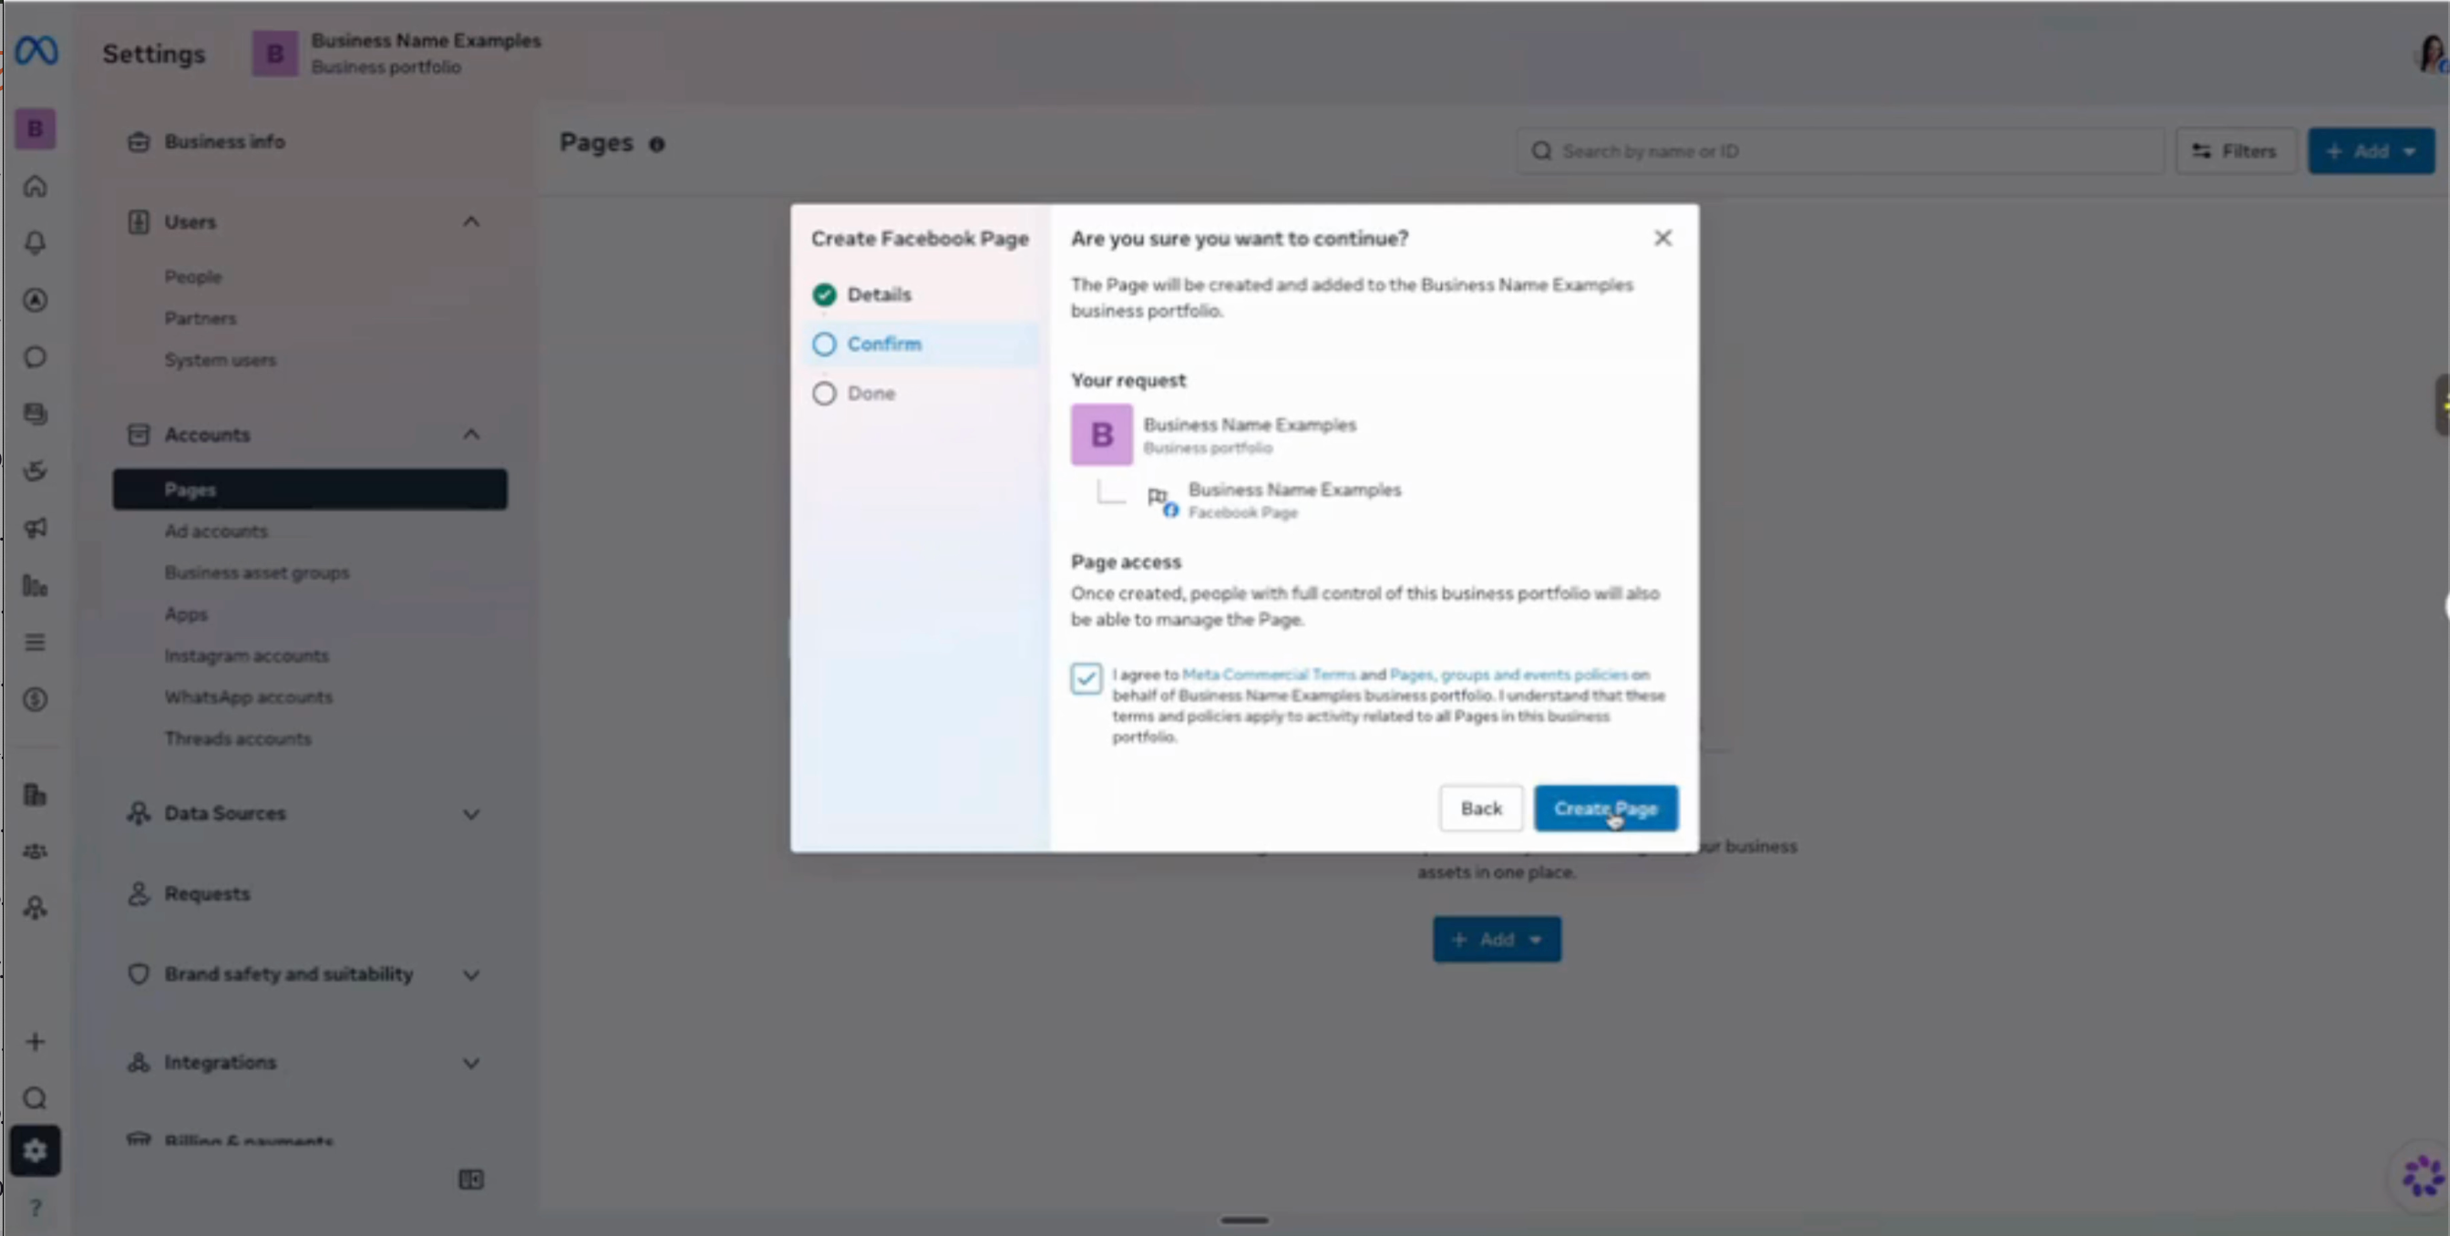Viewport: 2450px width, 1236px height.
Task: Toggle the terms agreement checkbox
Action: coord(1086,678)
